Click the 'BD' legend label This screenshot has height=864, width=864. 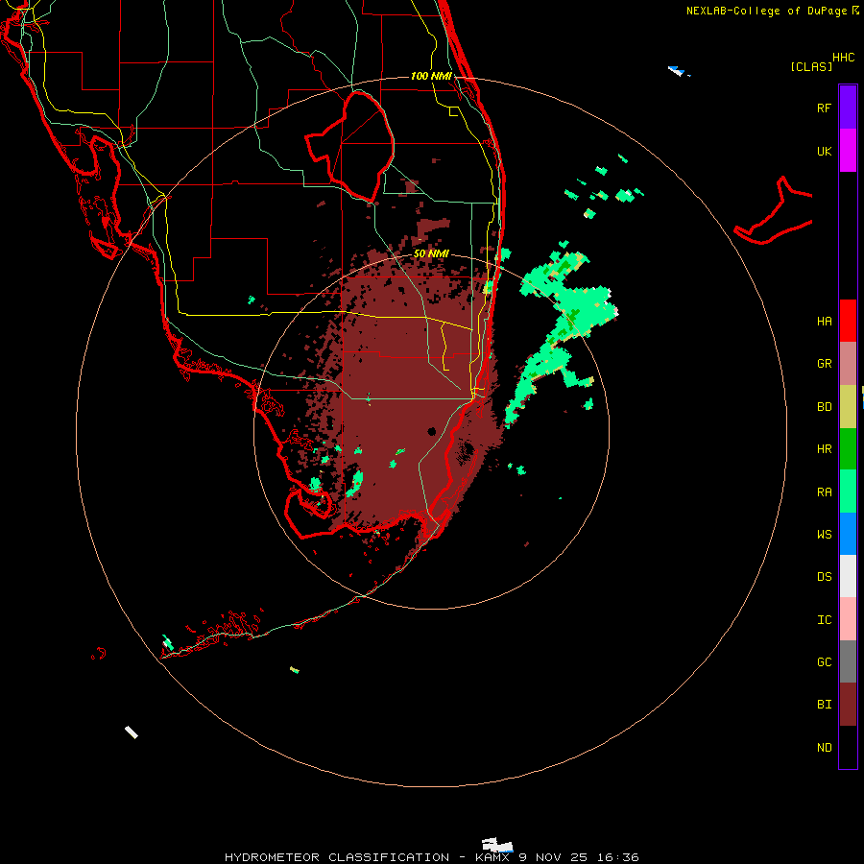pos(824,407)
